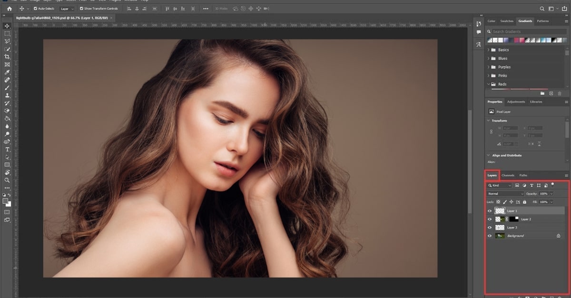Switch to the Channels tab

508,176
